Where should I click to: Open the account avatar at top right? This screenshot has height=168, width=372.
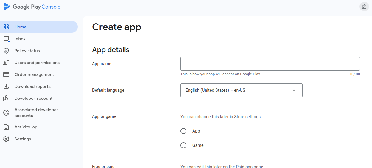364,7
